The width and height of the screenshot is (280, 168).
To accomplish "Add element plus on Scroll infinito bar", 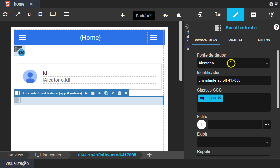I will click(x=100, y=93).
